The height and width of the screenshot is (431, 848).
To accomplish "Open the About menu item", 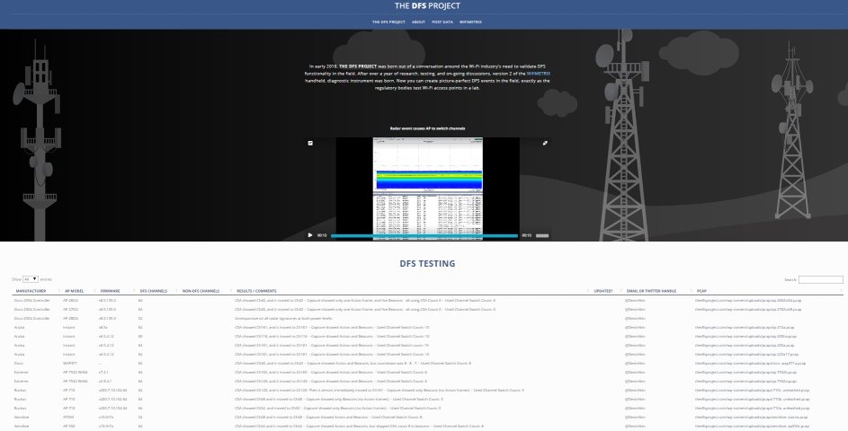I will pos(418,19).
